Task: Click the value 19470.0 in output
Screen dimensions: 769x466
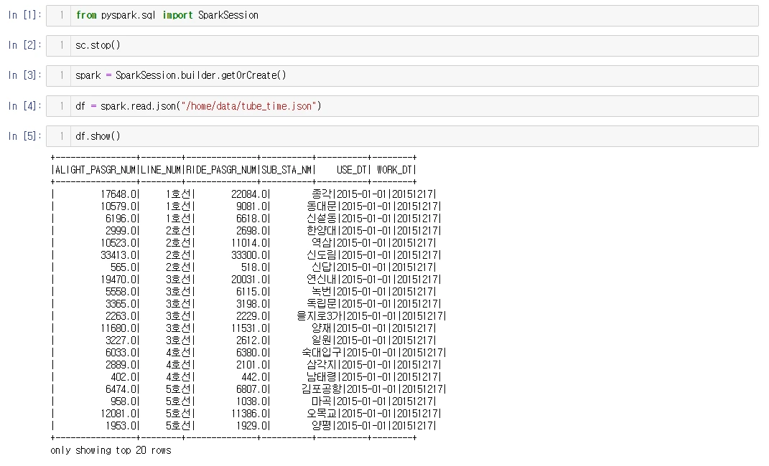Action: [x=118, y=280]
